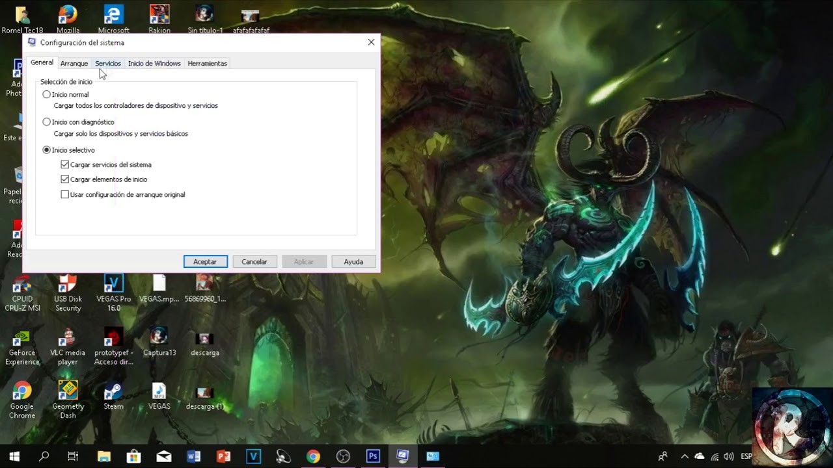Open the Herramientas tab

click(207, 63)
